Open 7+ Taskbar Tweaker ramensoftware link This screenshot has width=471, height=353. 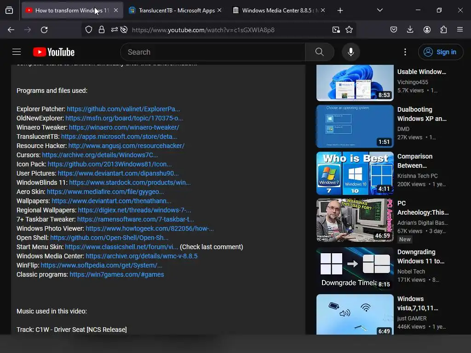[x=136, y=219]
